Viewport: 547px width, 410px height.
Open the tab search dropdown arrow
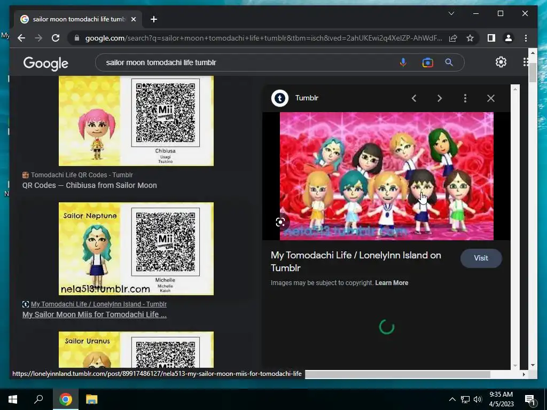click(451, 13)
